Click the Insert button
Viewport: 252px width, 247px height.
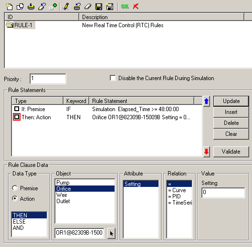click(231, 112)
